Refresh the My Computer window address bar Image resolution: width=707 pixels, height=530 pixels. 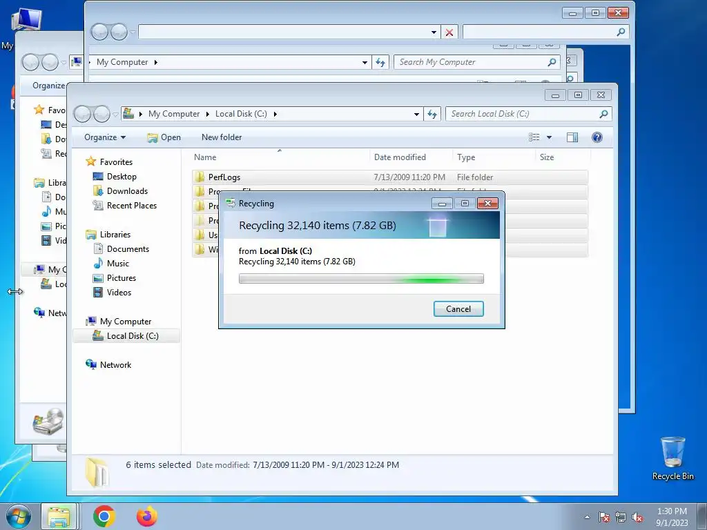point(380,62)
